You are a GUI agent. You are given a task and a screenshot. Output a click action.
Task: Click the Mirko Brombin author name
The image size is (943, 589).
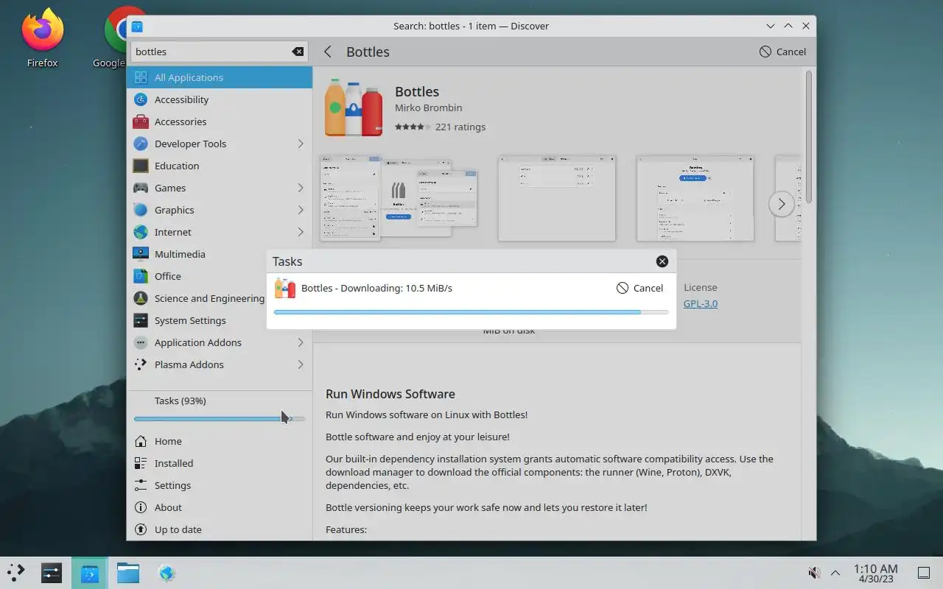coord(429,107)
